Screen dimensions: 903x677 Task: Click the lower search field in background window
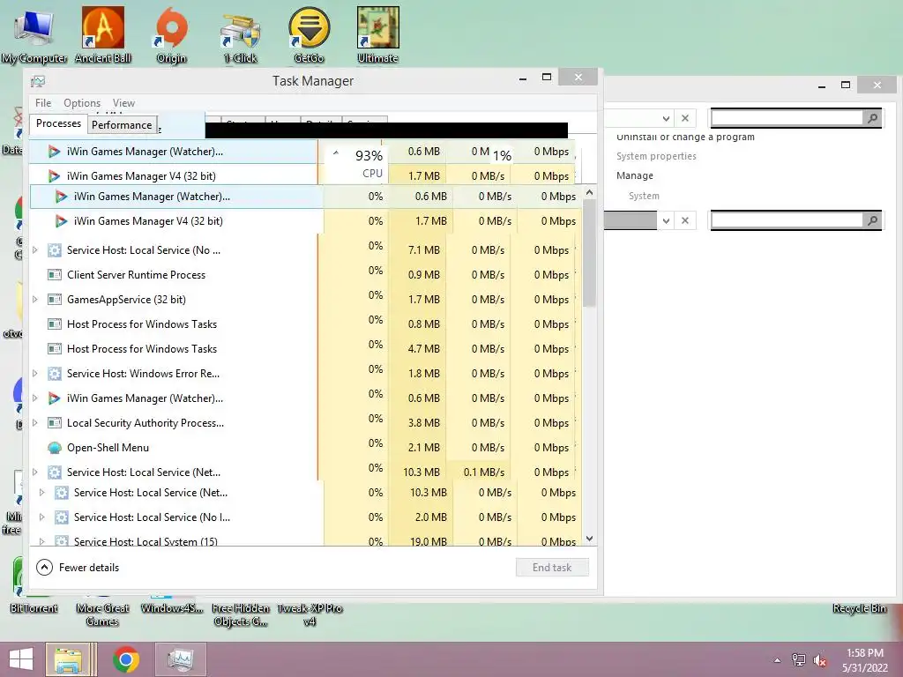[787, 220]
